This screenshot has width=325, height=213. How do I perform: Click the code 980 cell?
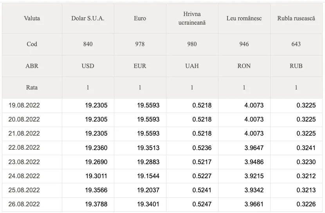[192, 44]
